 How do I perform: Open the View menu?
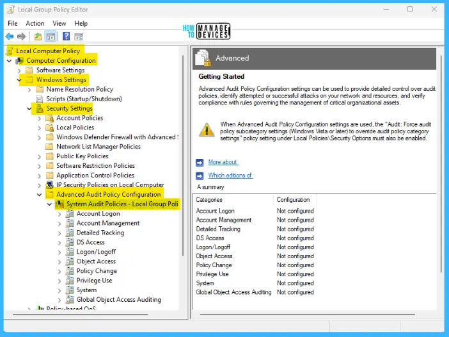(59, 23)
